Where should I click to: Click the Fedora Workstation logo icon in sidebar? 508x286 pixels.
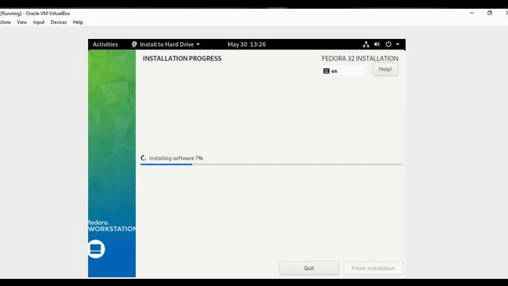click(x=96, y=249)
